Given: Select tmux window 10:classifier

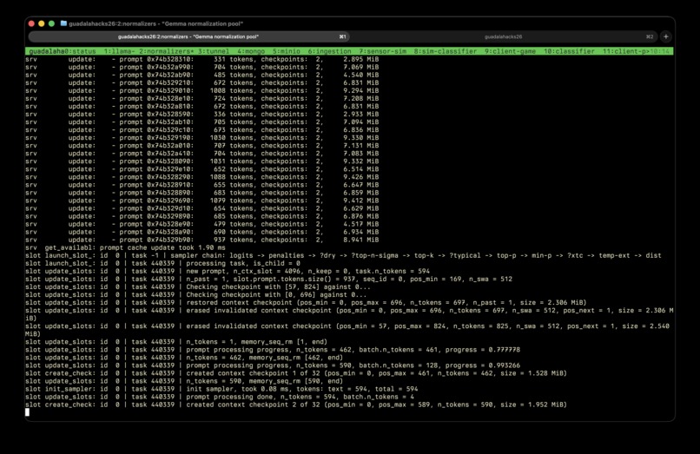Looking at the screenshot, I should pos(569,51).
